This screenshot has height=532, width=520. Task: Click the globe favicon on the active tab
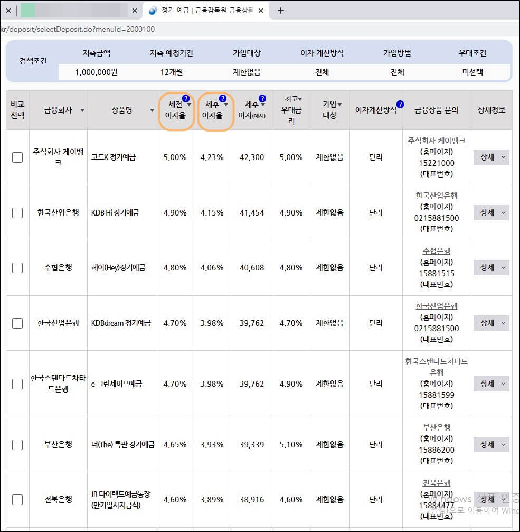(x=151, y=10)
